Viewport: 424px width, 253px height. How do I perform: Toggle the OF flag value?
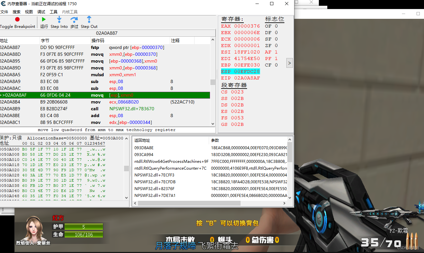coord(271,26)
